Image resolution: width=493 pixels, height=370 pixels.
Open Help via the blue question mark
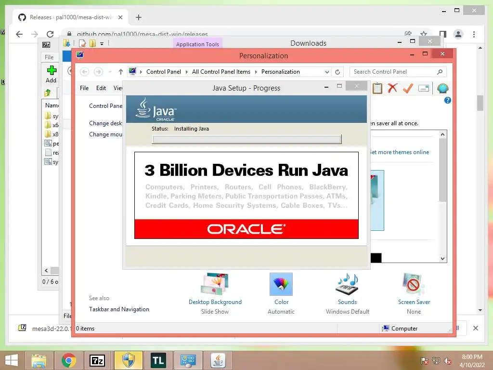tap(448, 100)
